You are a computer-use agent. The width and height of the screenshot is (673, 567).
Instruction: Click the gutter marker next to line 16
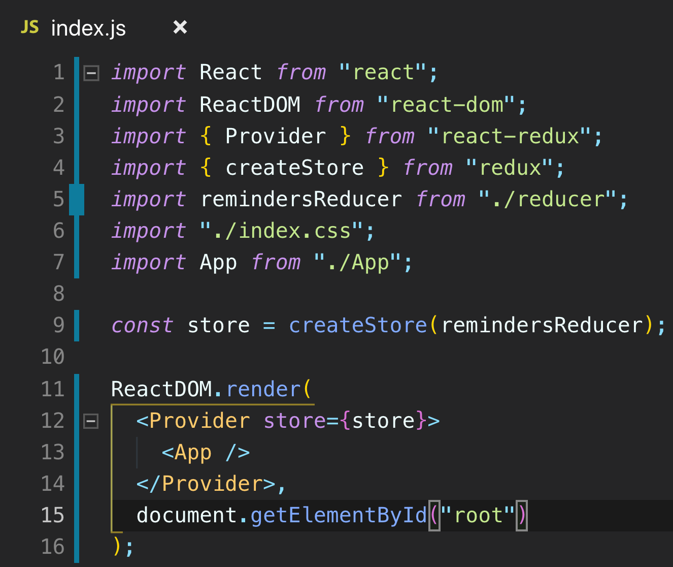pyautogui.click(x=76, y=547)
